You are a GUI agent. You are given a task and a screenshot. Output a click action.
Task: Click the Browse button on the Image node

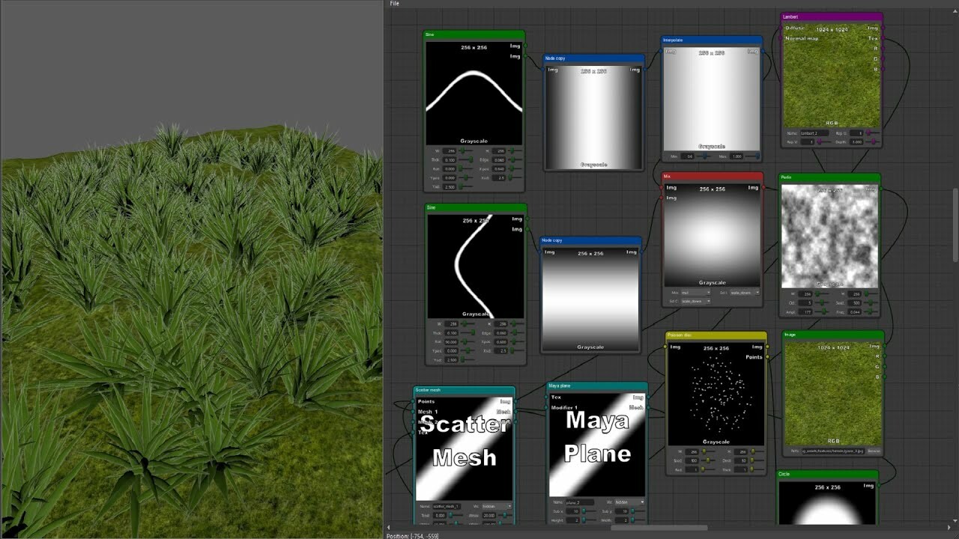pyautogui.click(x=874, y=451)
